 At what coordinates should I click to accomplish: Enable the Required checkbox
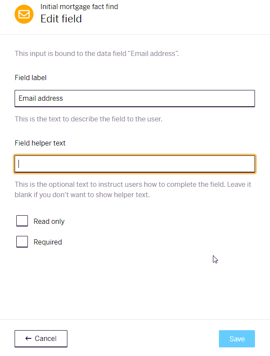pyautogui.click(x=22, y=241)
